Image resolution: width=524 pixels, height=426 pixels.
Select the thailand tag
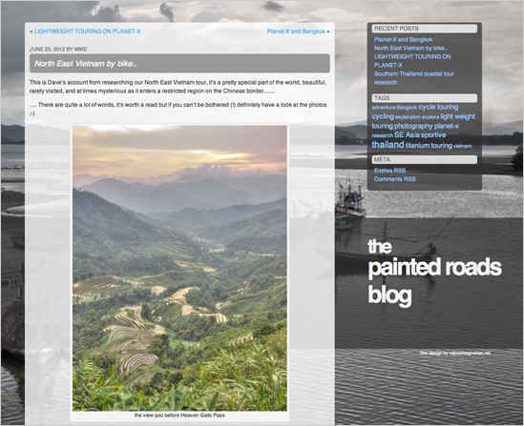(x=388, y=145)
